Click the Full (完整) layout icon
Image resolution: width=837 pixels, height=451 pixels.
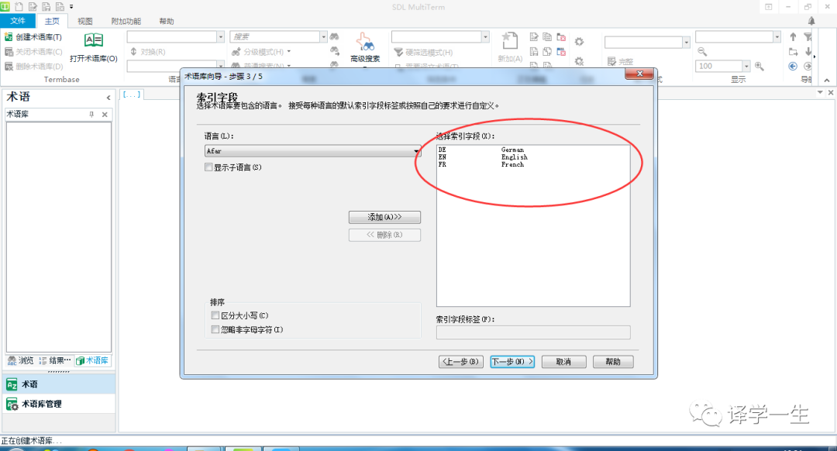[x=611, y=62]
